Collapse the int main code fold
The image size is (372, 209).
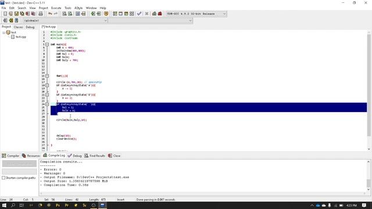(x=47, y=44)
